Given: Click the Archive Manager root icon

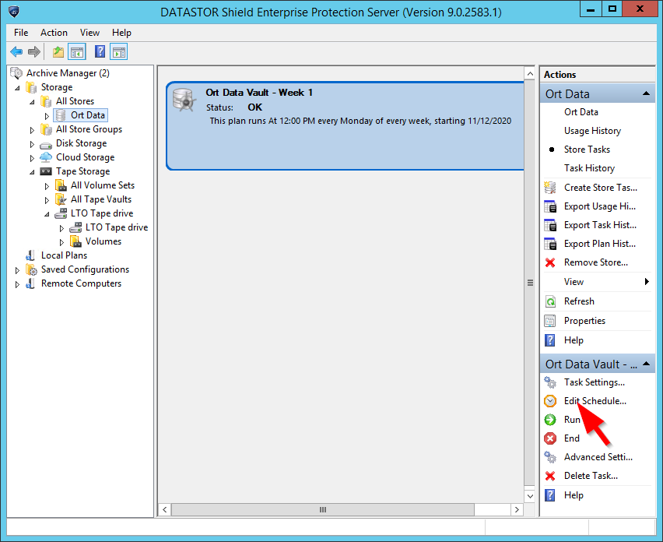Looking at the screenshot, I should (x=16, y=73).
